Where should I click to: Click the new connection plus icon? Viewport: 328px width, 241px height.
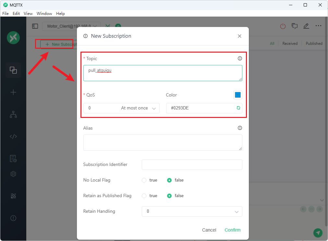click(13, 93)
